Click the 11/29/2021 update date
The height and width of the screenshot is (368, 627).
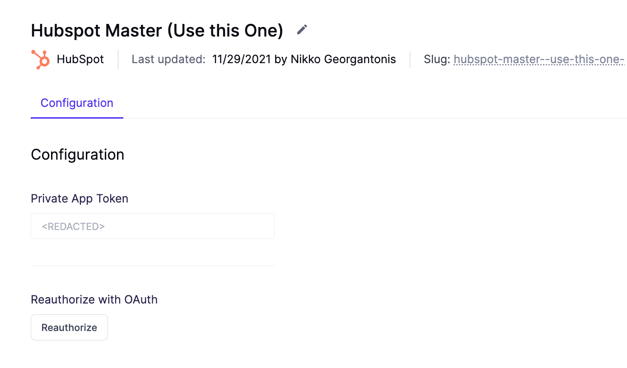point(242,60)
